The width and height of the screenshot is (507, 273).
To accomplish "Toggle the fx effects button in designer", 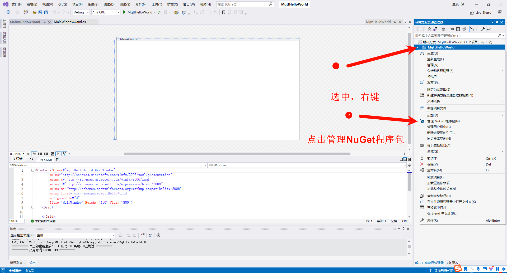I will pos(34,154).
